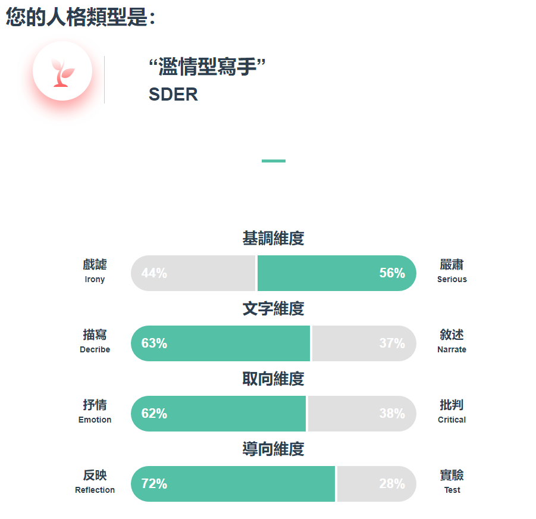This screenshot has height=519, width=536.
Task: Click the 批判 Critical label
Action: [452, 411]
